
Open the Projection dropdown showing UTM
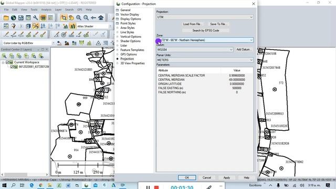pos(205,17)
